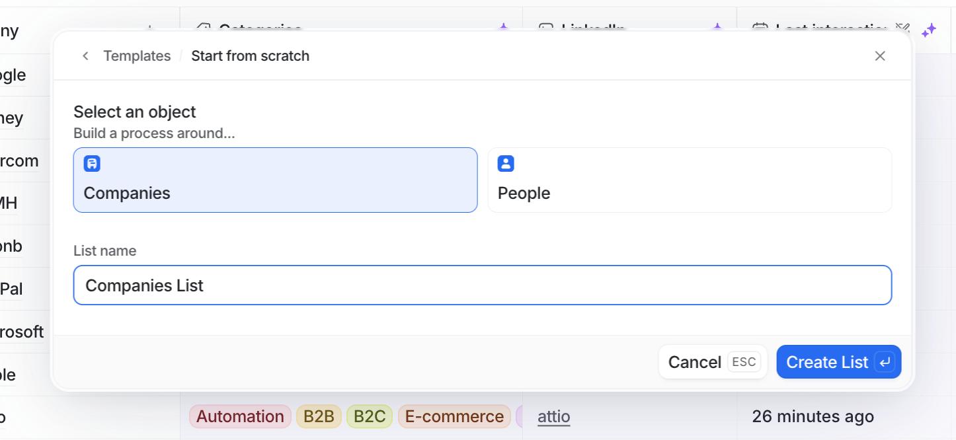Click the B2B category tag

click(319, 417)
